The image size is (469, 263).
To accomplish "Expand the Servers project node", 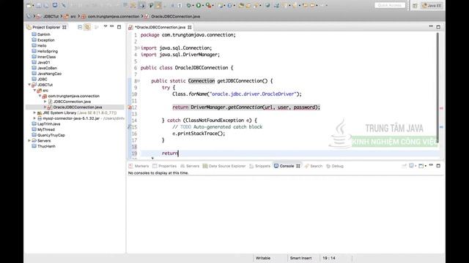I will point(29,141).
